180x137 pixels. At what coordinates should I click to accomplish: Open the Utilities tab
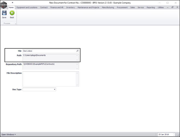pos(161,7)
